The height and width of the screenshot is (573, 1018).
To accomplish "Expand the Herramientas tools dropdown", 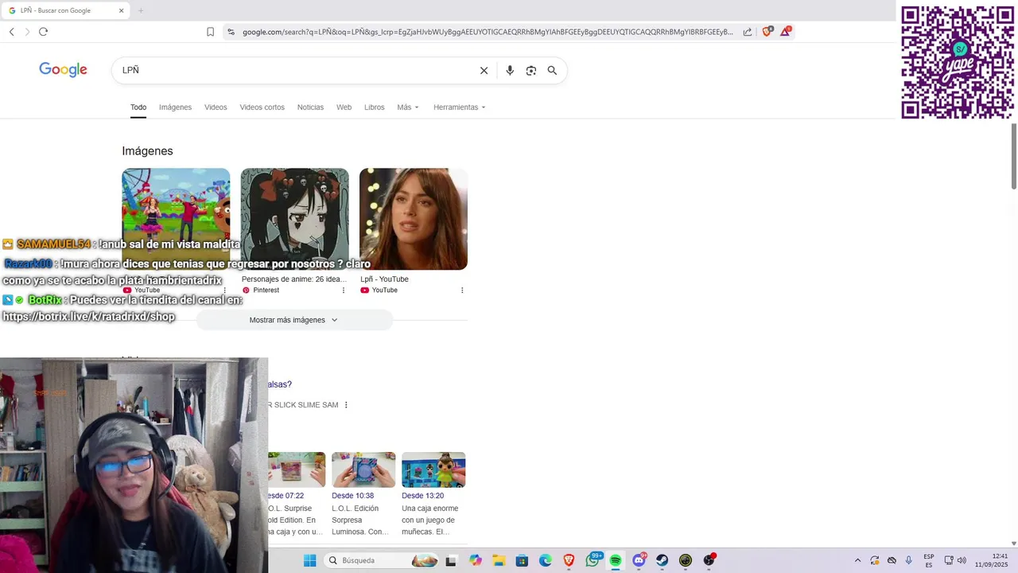I will (460, 107).
